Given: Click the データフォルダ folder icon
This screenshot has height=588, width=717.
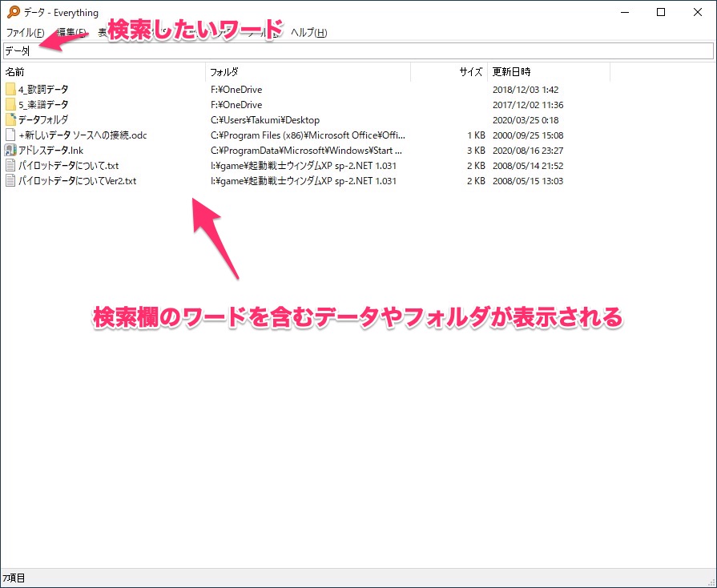Looking at the screenshot, I should 10,120.
